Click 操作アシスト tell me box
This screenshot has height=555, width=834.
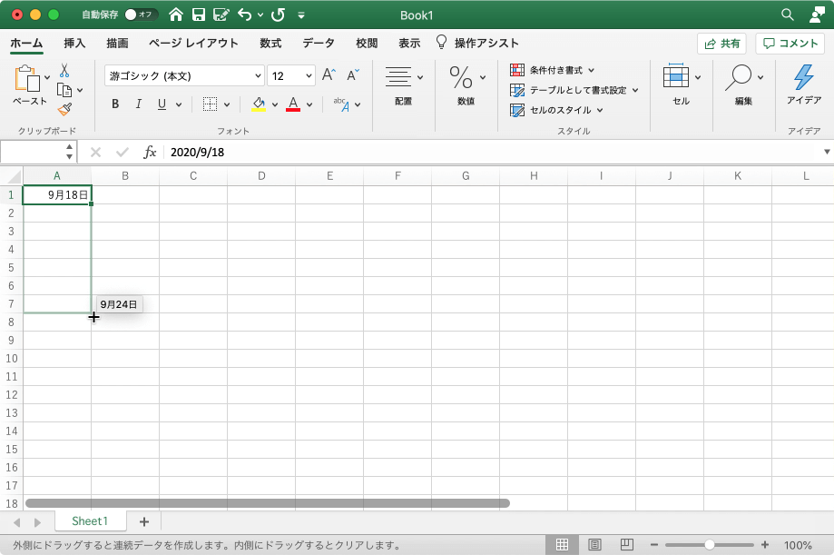click(477, 43)
